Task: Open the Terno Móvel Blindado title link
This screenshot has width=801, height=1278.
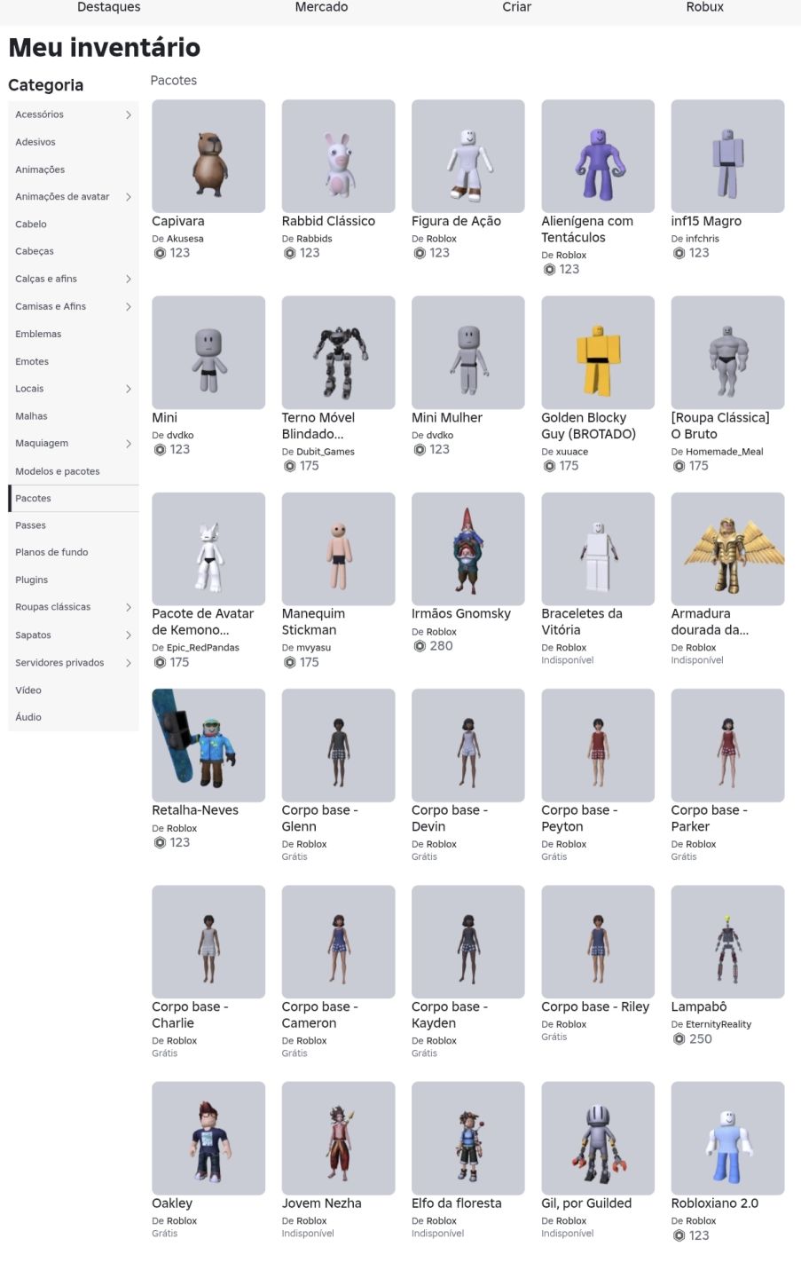Action: (318, 426)
